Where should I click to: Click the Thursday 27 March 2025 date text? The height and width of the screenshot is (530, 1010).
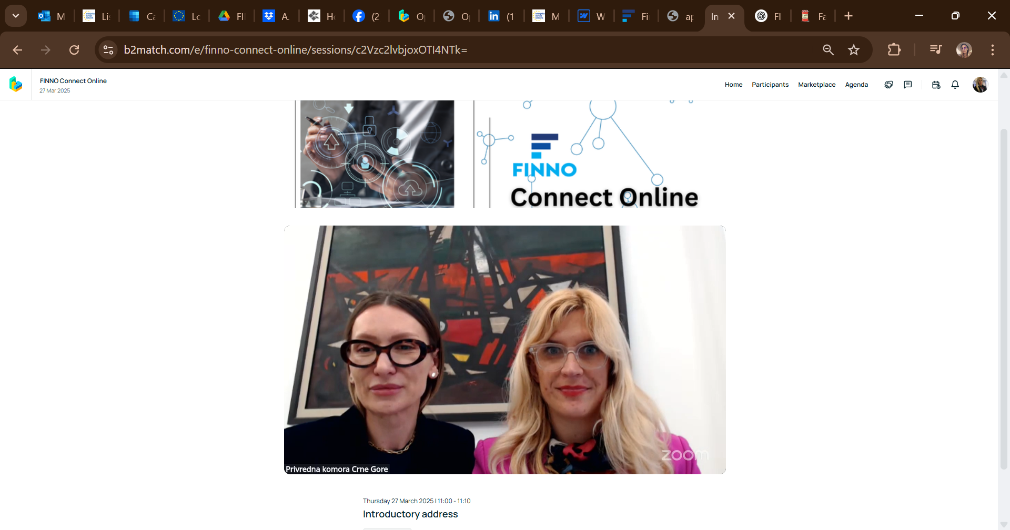(398, 501)
